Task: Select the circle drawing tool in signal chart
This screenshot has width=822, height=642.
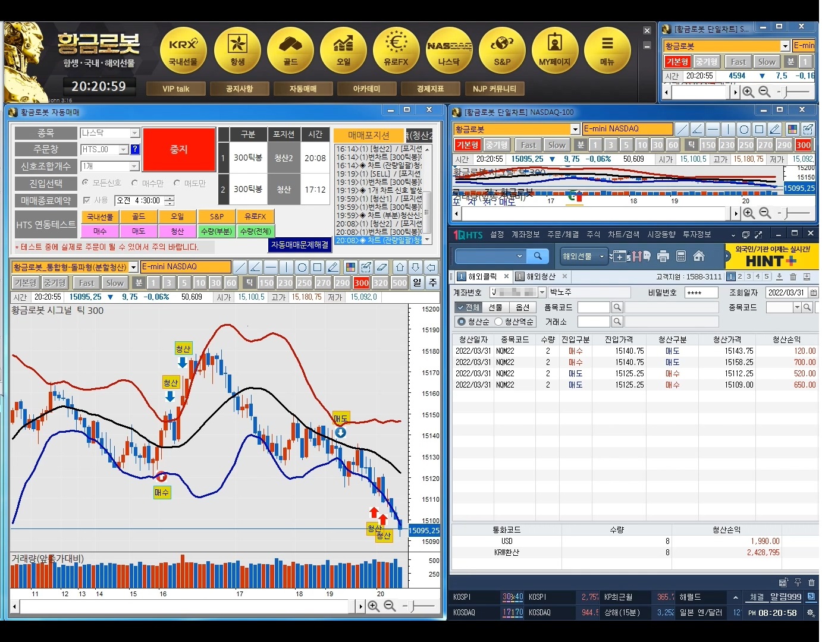Action: pyautogui.click(x=302, y=267)
